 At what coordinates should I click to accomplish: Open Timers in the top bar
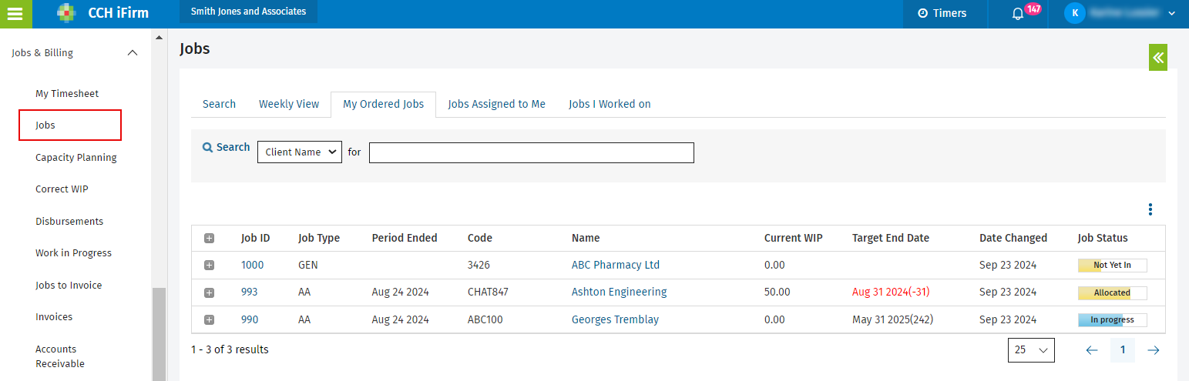tap(942, 13)
